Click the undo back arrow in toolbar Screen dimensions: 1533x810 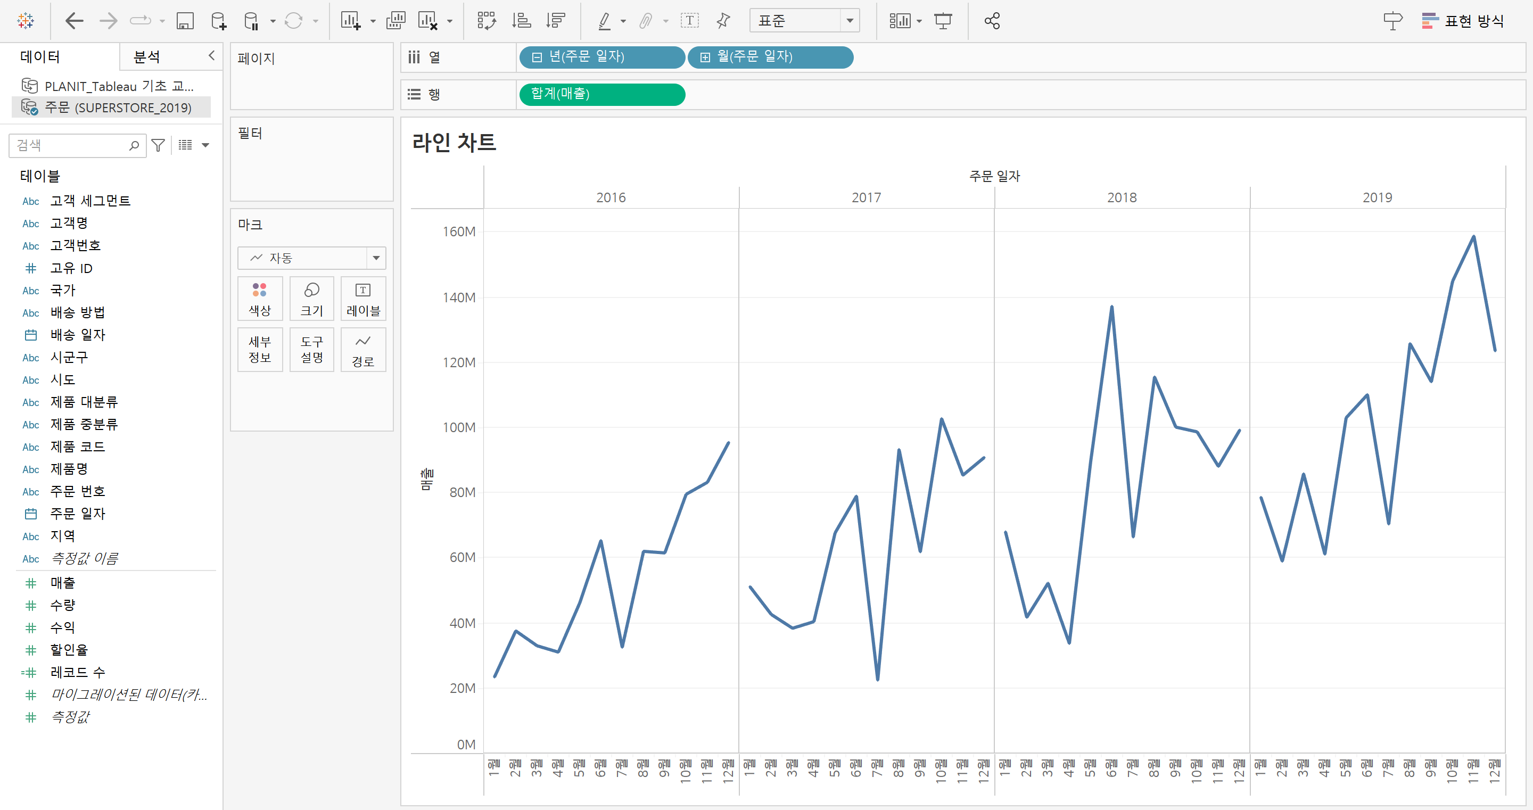click(74, 21)
